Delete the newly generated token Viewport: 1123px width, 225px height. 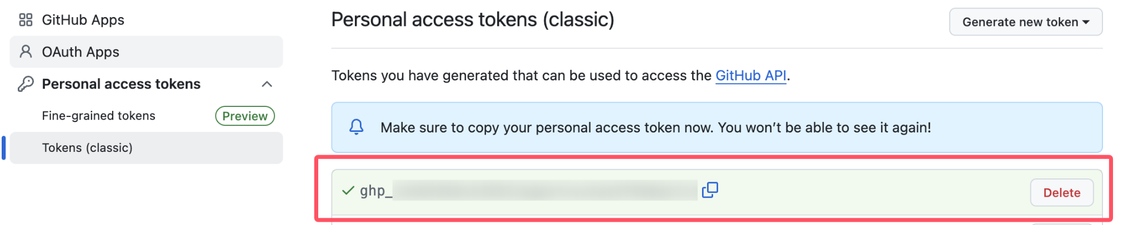pyautogui.click(x=1061, y=193)
